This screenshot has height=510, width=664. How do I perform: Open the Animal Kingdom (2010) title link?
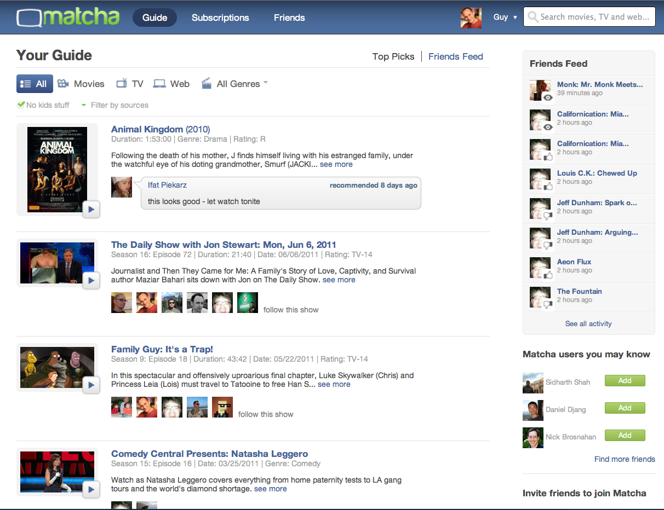point(161,129)
